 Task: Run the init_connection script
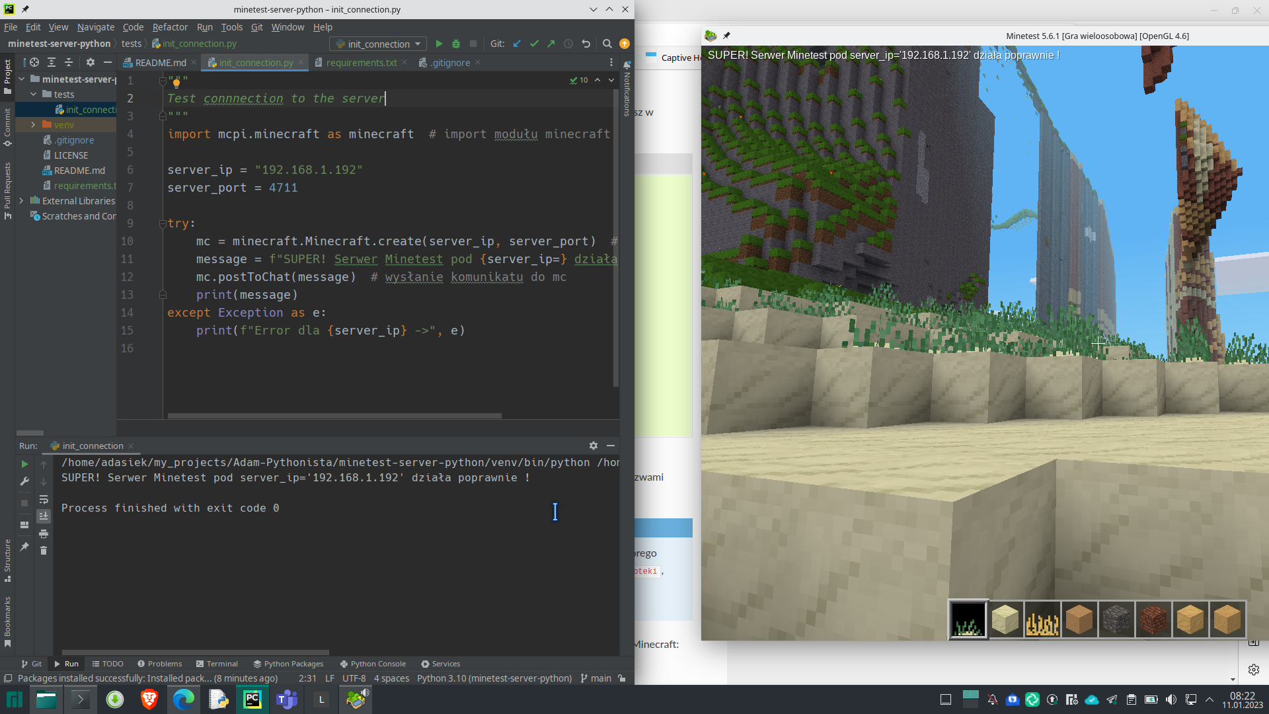tap(439, 44)
